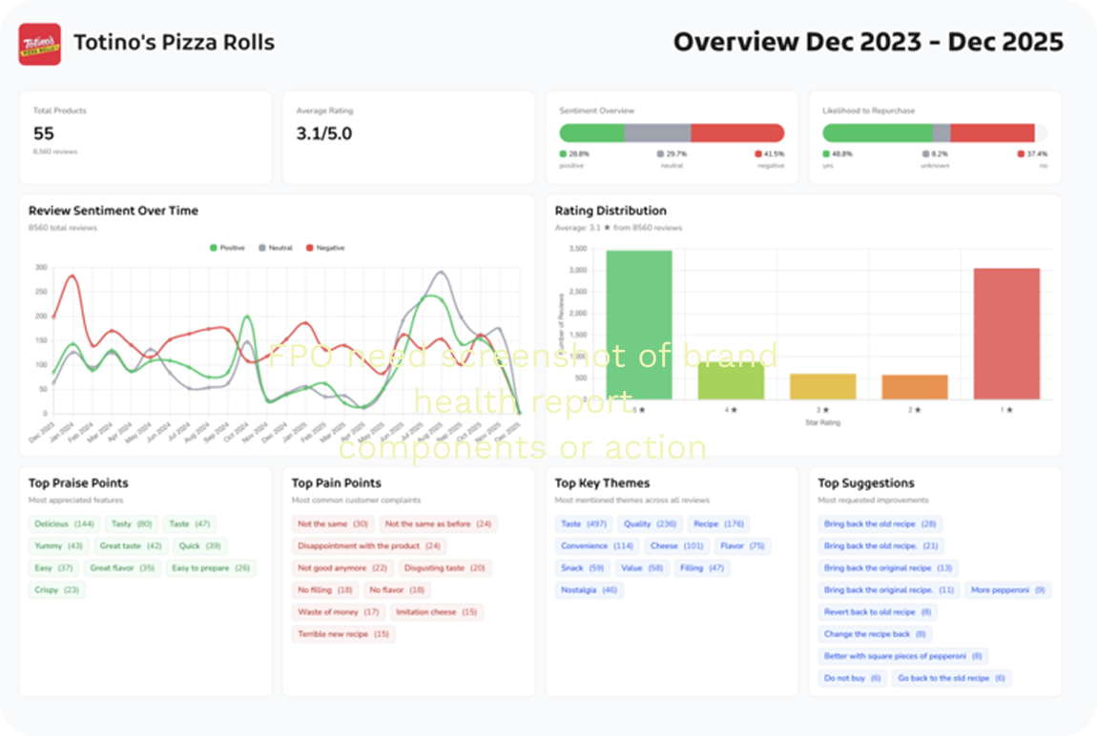Open the Waste of money (17) tag
Screen dimensions: 1097x736
pos(339,612)
